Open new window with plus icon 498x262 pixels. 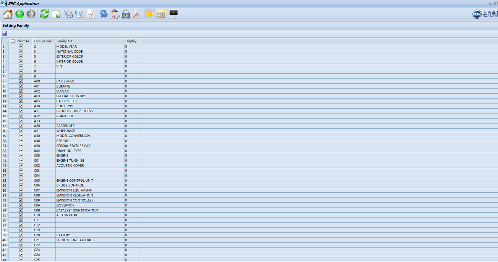56,14
